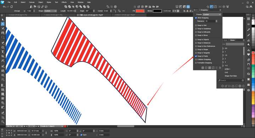The height and width of the screenshot is (138, 255).
Task: Open the Canvas menu
Action: pos(32,2)
